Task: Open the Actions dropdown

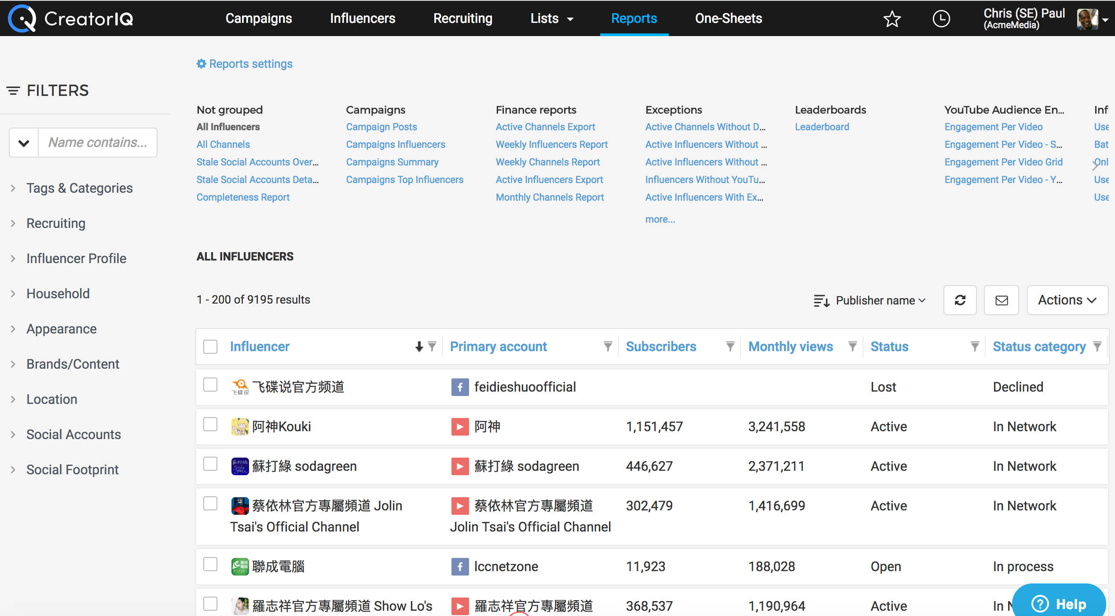Action: pos(1067,300)
